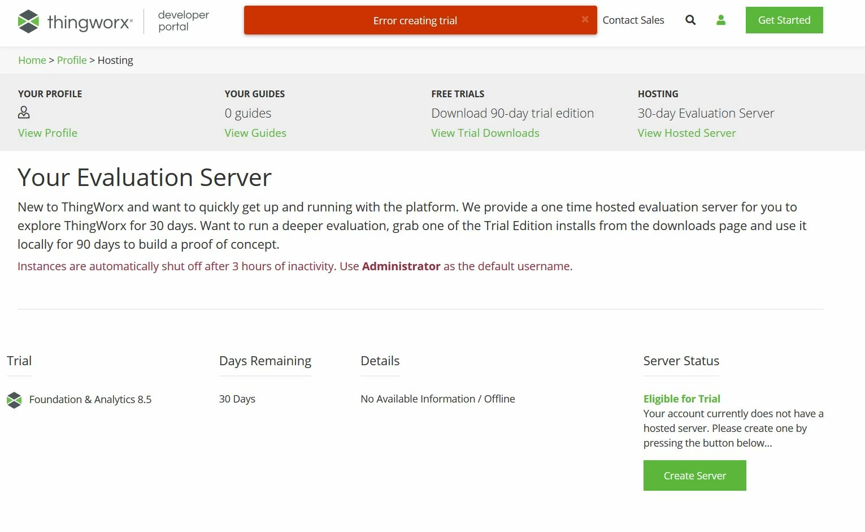
Task: Click the 30 Days value
Action: coord(237,399)
